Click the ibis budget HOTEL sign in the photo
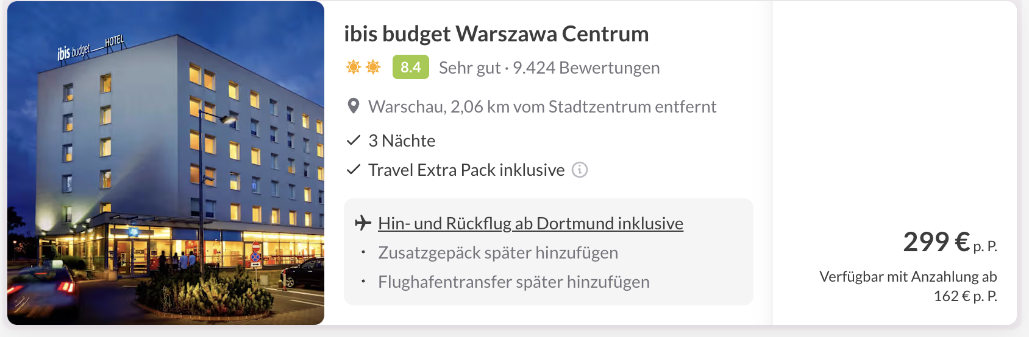Image resolution: width=1029 pixels, height=337 pixels. pyautogui.click(x=91, y=47)
